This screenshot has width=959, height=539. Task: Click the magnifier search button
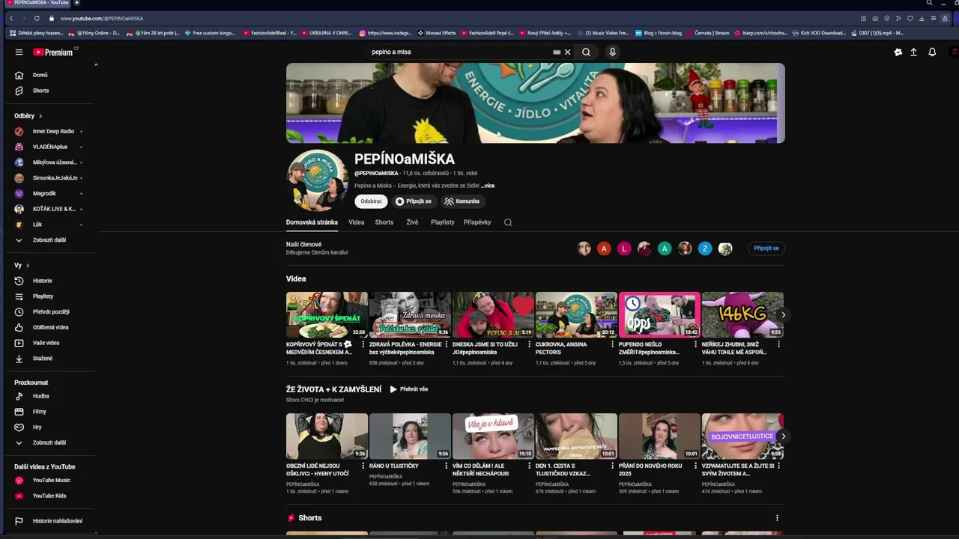586,52
